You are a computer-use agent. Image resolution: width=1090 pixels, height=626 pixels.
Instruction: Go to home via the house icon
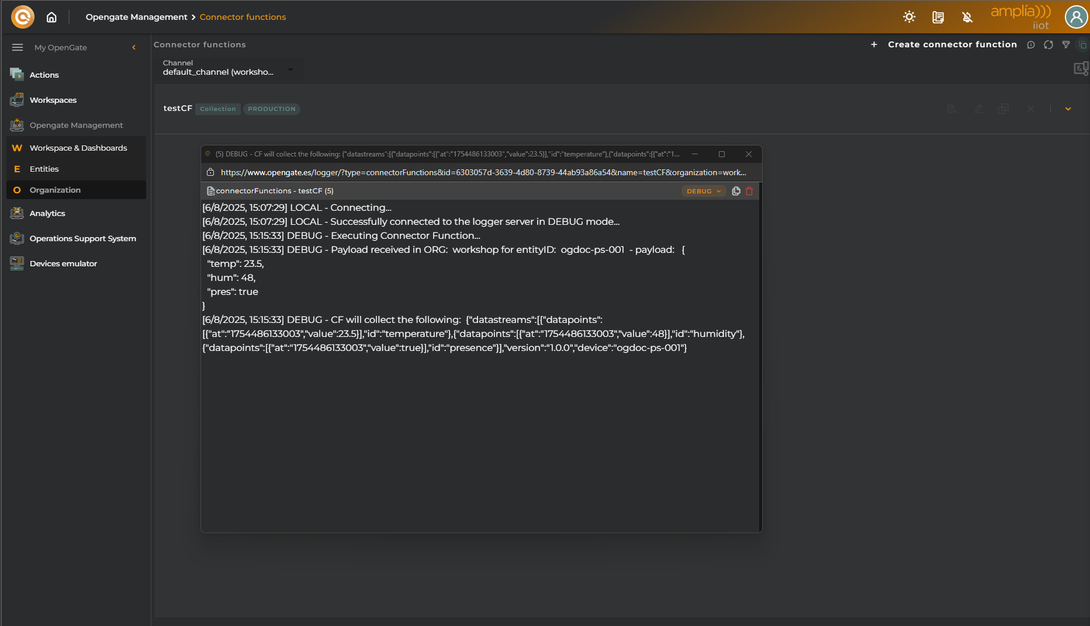point(51,17)
